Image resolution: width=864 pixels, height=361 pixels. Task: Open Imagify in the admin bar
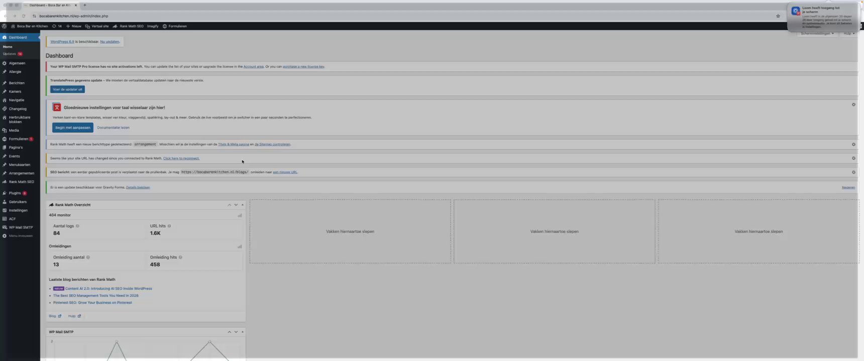coord(153,26)
